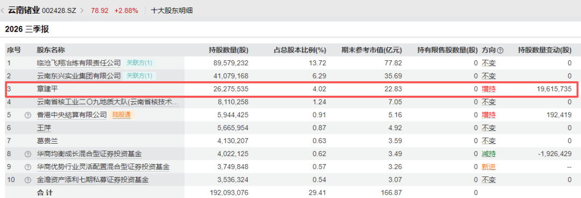Click 不变 direction for 王萍
Viewport: 581px width, 198px height.
[x=488, y=128]
